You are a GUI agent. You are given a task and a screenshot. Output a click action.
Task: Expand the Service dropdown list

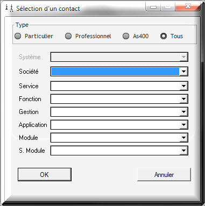(183, 86)
